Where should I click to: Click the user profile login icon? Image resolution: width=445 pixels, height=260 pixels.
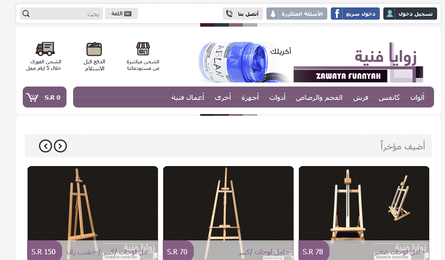coord(390,14)
